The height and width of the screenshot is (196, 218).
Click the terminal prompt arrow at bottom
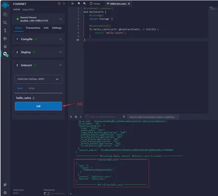[71, 194]
